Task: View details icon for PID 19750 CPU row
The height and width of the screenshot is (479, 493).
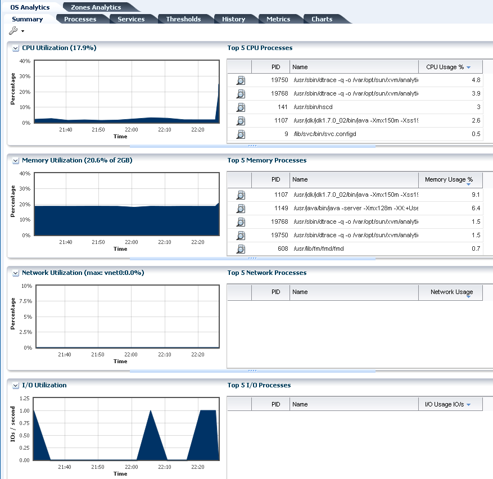Action: coord(241,80)
